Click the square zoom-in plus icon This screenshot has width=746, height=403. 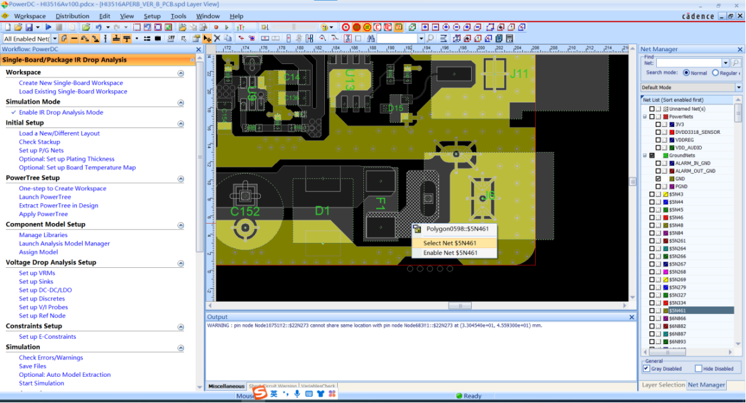[425, 28]
